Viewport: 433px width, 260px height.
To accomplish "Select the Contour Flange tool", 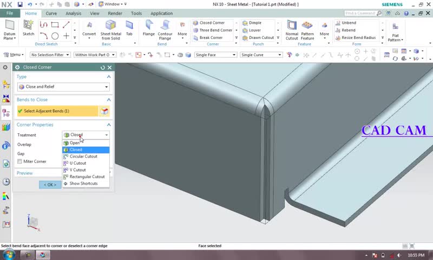I will (165, 30).
